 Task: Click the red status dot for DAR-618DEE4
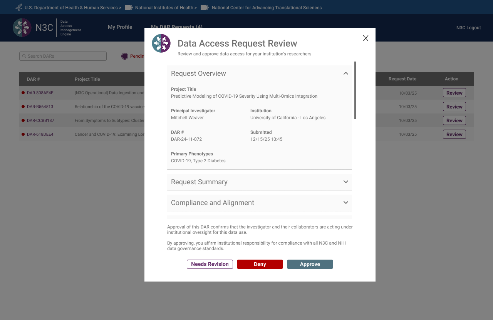(23, 134)
